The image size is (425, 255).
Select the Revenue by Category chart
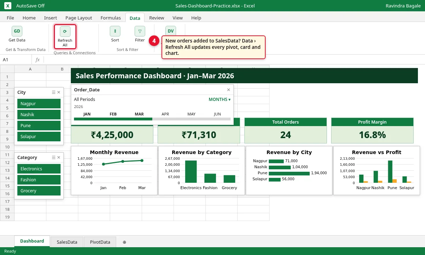click(x=202, y=170)
